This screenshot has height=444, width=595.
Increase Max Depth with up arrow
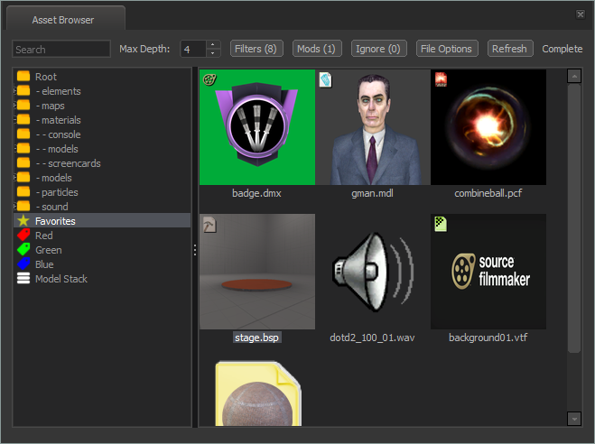click(213, 45)
